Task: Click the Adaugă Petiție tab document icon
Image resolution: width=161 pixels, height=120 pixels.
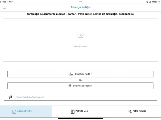Action: tap(14, 112)
